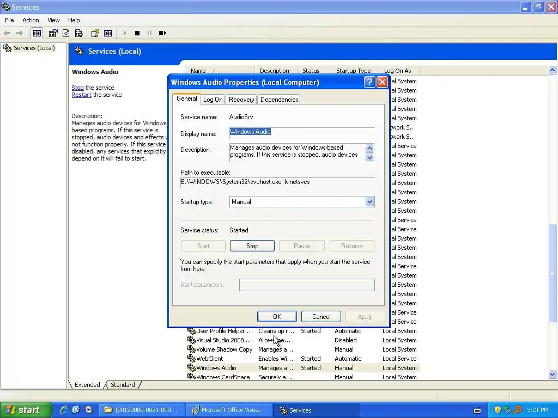Image resolution: width=558 pixels, height=418 pixels.
Task: Click the dialog's question mark help icon
Action: (369, 82)
